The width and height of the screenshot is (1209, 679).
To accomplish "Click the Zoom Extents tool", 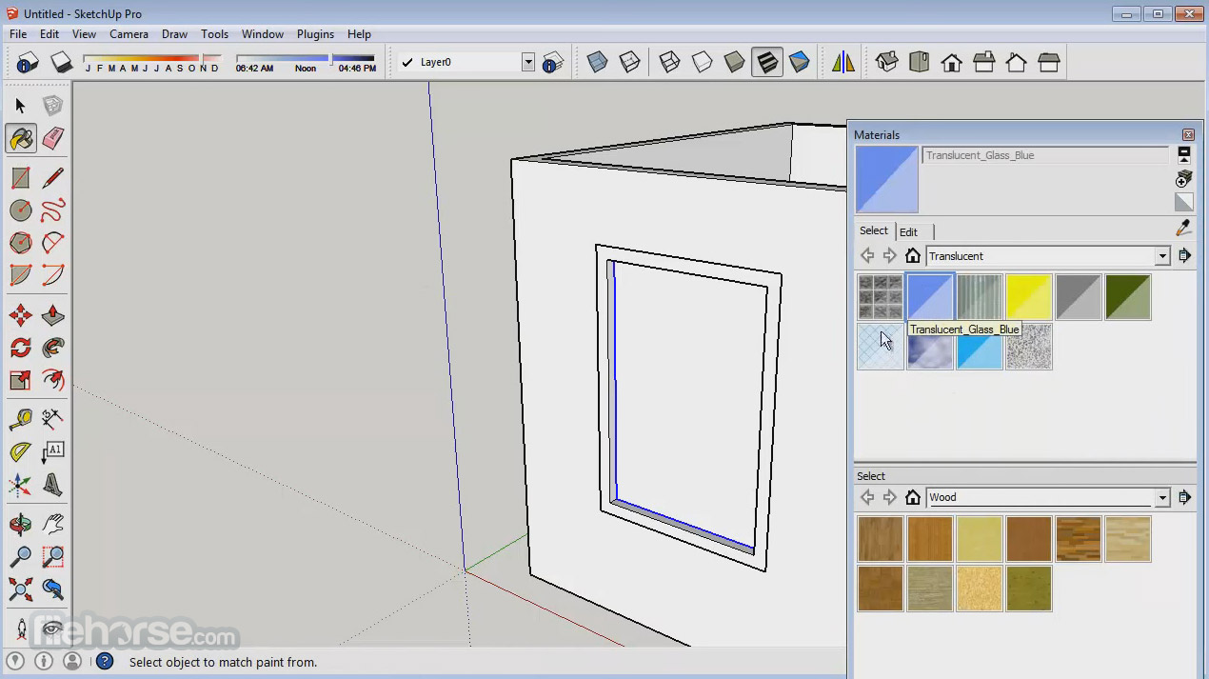I will tap(20, 589).
